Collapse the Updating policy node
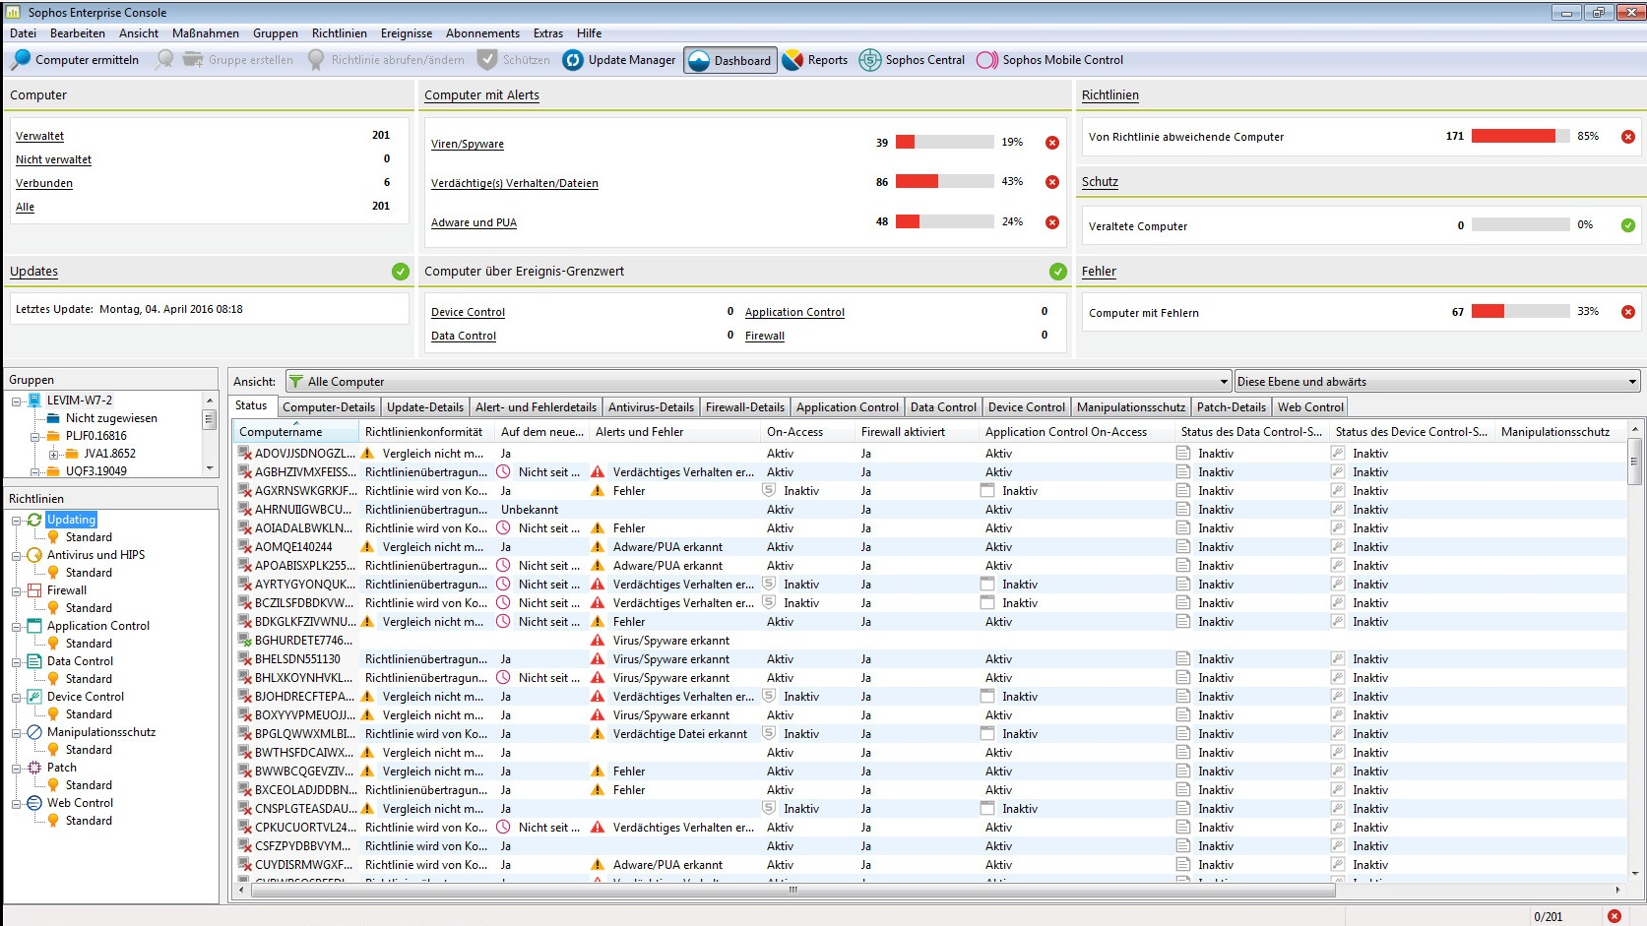The width and height of the screenshot is (1647, 926). [17, 521]
